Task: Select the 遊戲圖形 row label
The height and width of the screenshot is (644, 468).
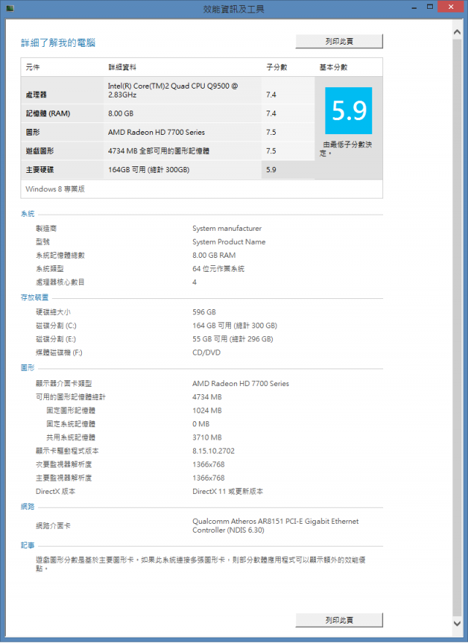Action: click(39, 151)
